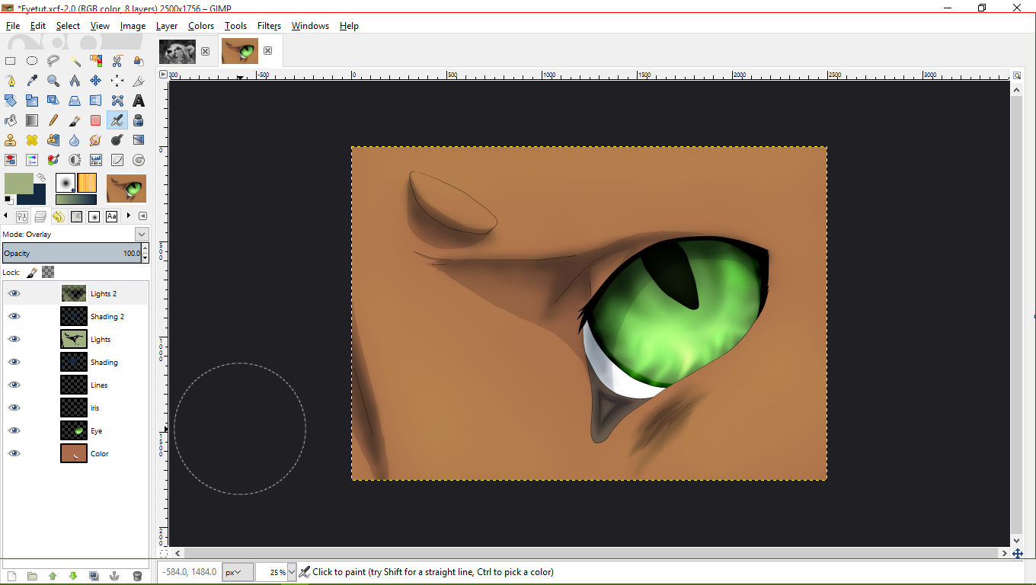The width and height of the screenshot is (1036, 585).
Task: Select the Pencil tool
Action: click(x=53, y=120)
